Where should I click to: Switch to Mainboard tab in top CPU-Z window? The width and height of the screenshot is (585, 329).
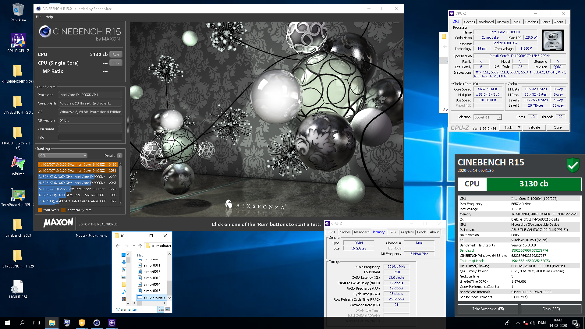tap(486, 22)
